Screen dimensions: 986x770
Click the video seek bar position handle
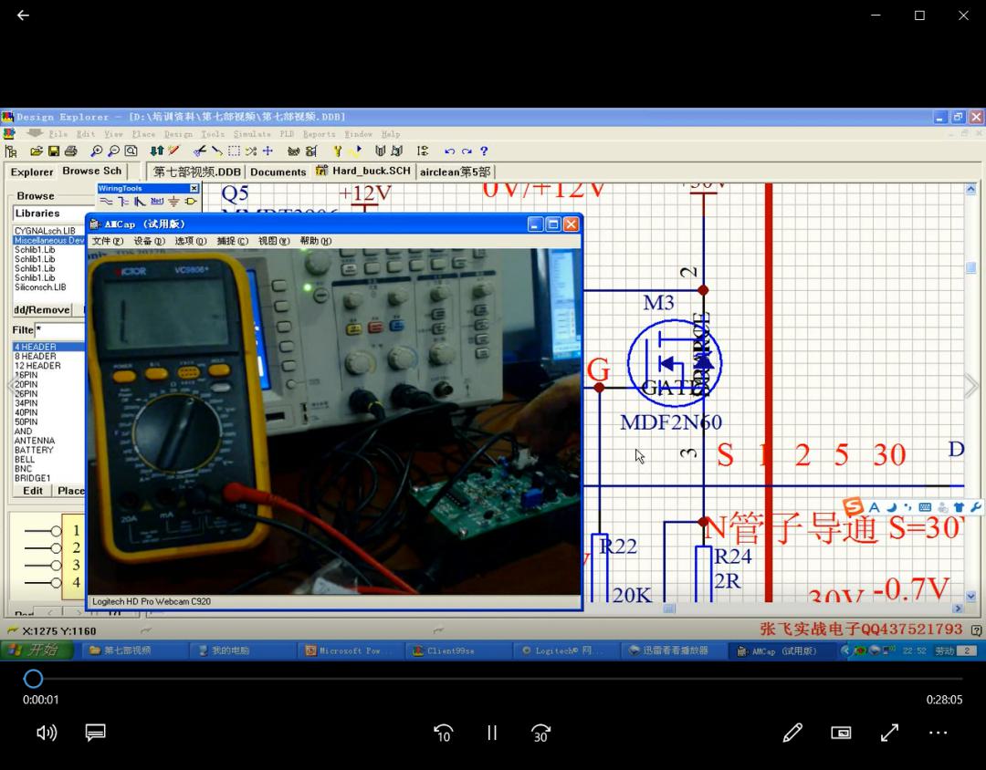pyautogui.click(x=34, y=679)
